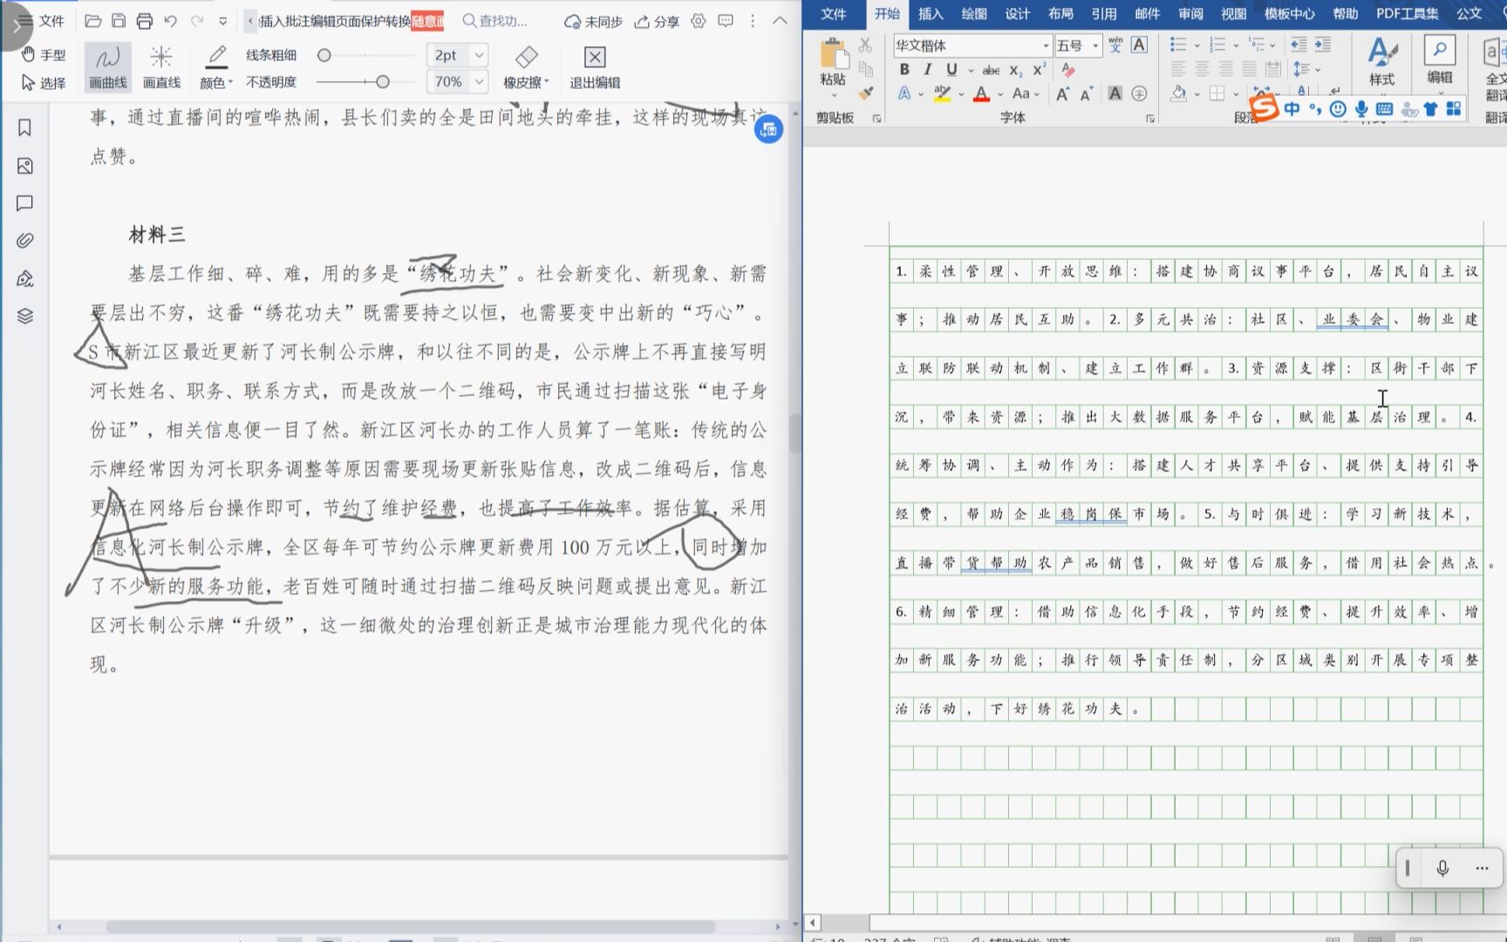The height and width of the screenshot is (942, 1507).
Task: Open thumbnail image panel in PDF sidebar
Action: (x=24, y=166)
